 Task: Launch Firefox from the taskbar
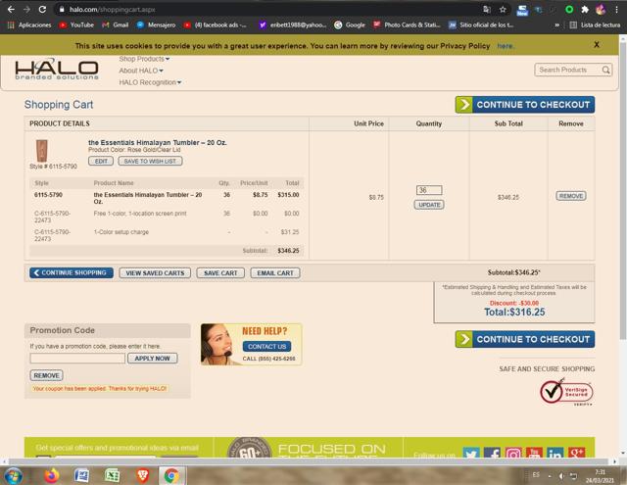click(x=52, y=476)
